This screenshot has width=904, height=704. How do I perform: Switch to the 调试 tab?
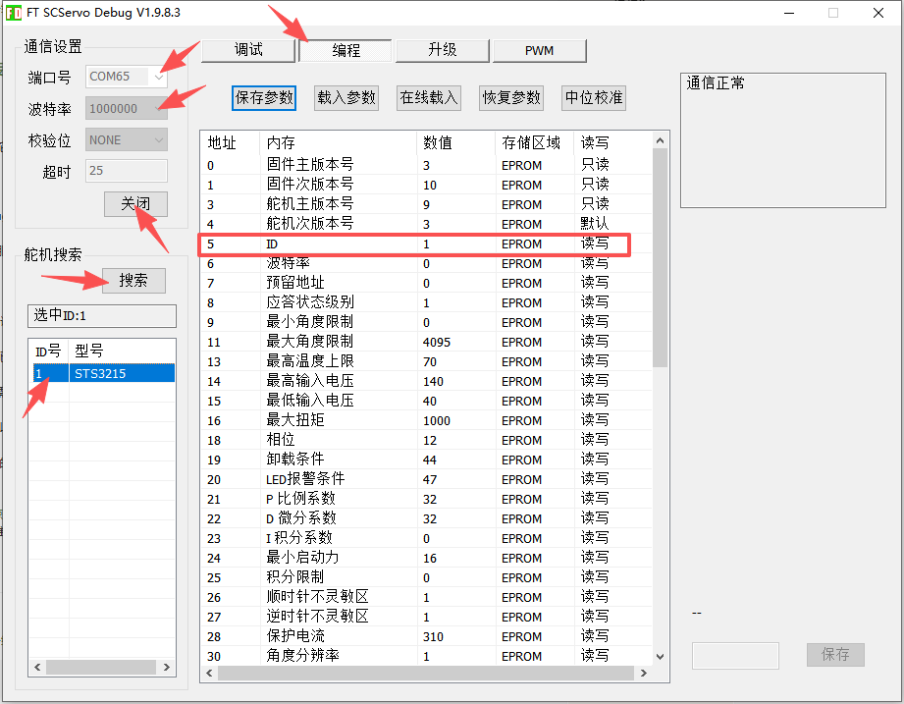coord(248,50)
